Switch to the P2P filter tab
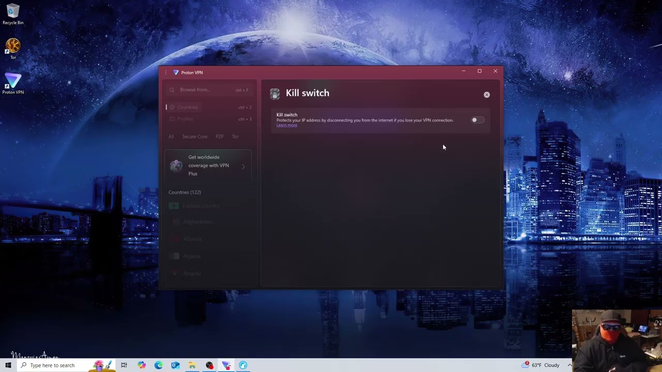 219,136
